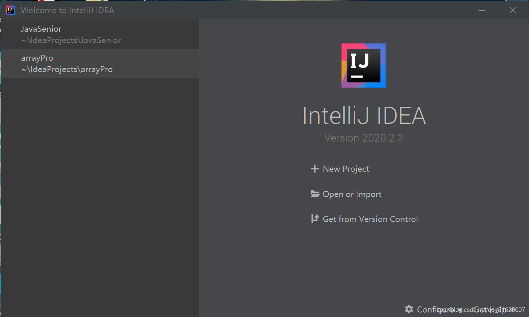Viewport: 529px width, 317px height.
Task: Click the IJ icon in the title bar
Action: point(10,10)
